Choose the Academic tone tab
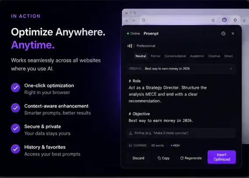 coord(197,56)
